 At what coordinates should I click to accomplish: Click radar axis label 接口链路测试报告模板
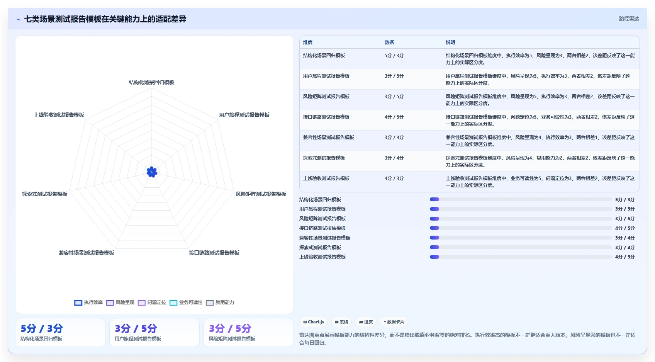tap(214, 253)
